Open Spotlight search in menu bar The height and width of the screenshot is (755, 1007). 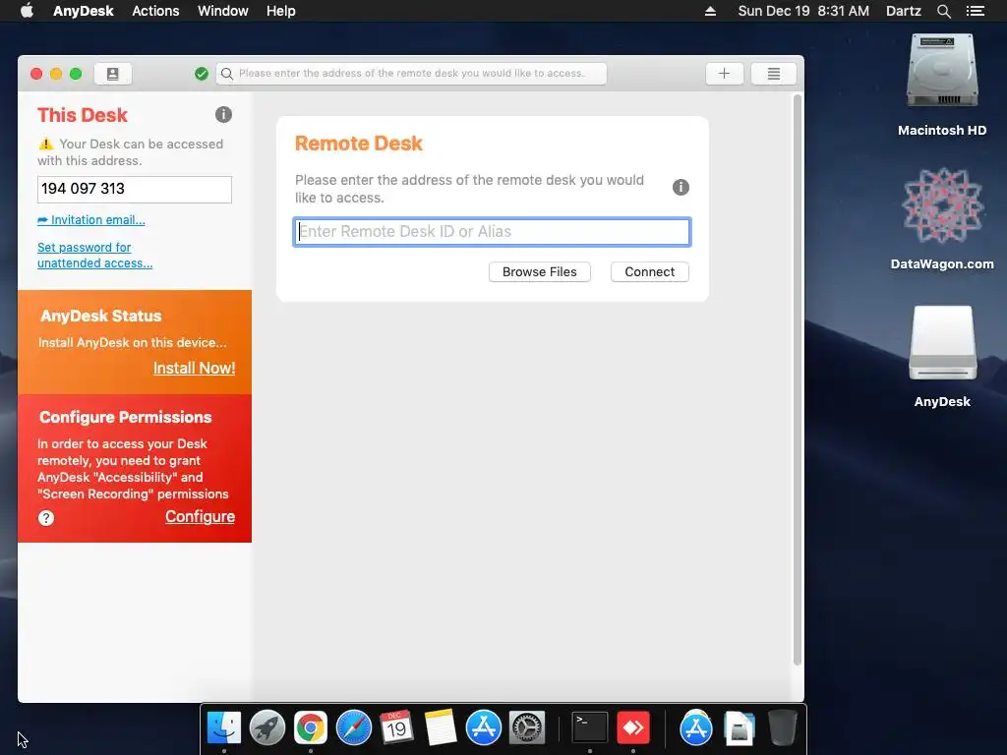pos(943,11)
